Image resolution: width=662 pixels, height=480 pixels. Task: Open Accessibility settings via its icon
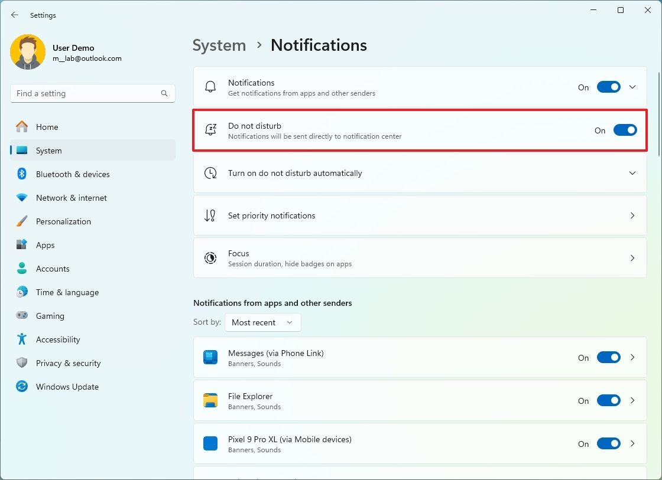pos(22,339)
